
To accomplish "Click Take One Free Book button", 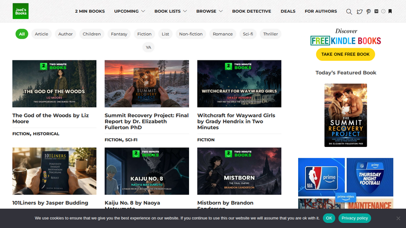I will (346, 54).
